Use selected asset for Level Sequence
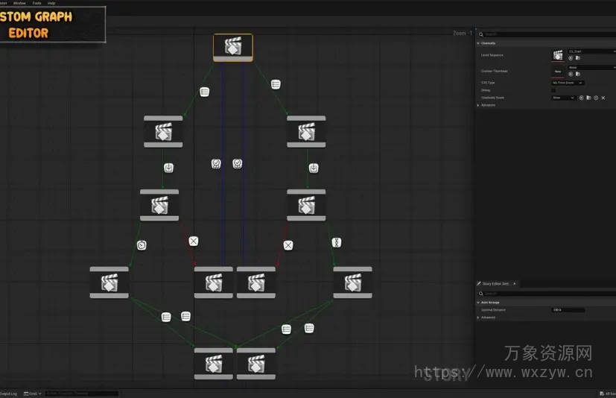Screen dimensions: 616x398 571,57
